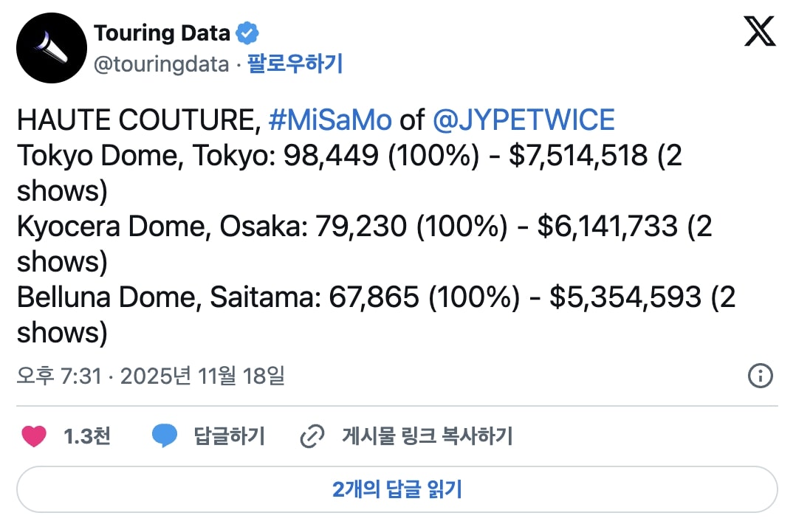Click the chain link copy icon
796x524 pixels.
click(x=312, y=437)
